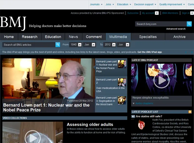Screen dimensions: 194x143
Task: Open the Comment tab
Action: 94,37
